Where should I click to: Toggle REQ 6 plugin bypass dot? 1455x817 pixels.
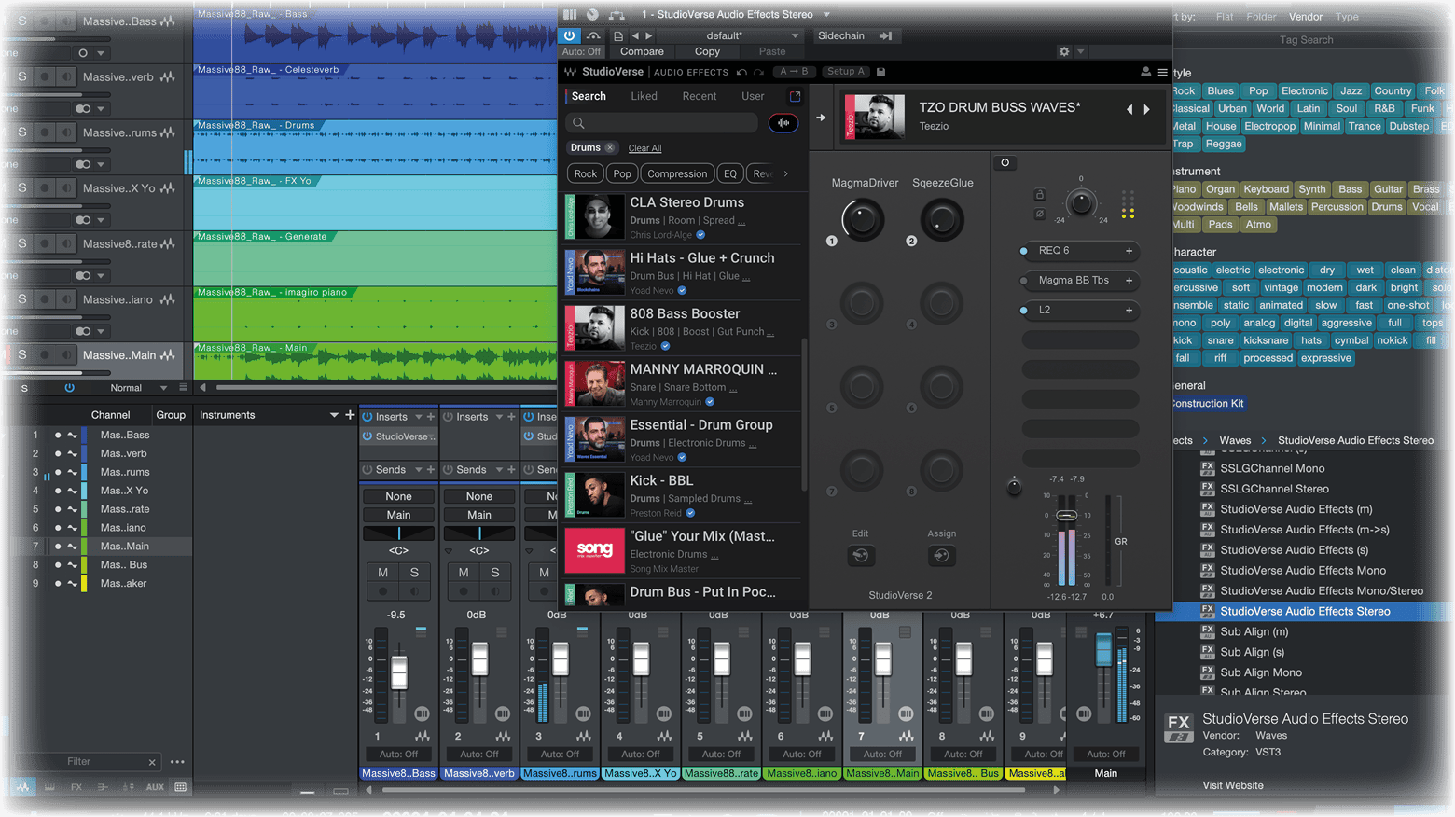pos(1024,251)
